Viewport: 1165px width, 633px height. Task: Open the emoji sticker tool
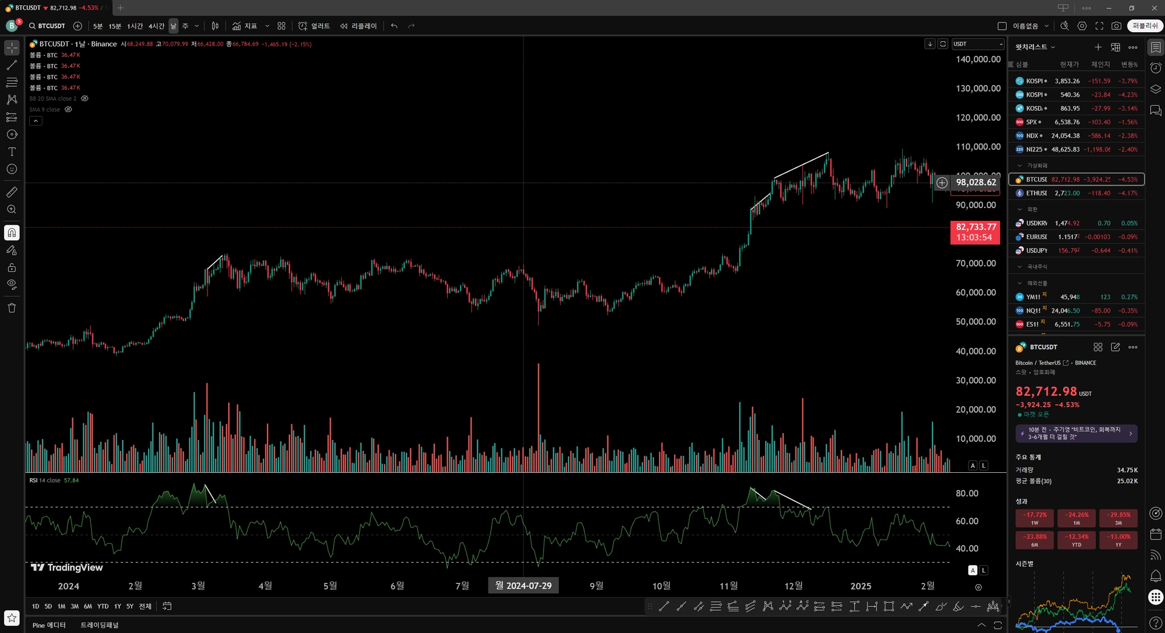pos(12,169)
